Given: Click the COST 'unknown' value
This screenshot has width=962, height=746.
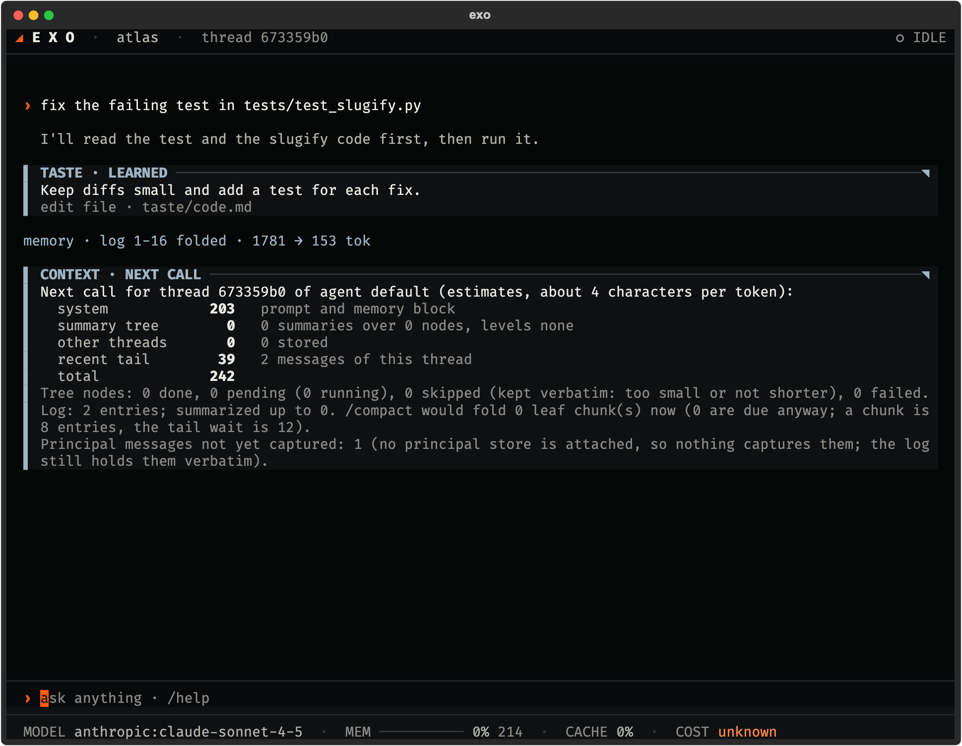Looking at the screenshot, I should pyautogui.click(x=747, y=732).
